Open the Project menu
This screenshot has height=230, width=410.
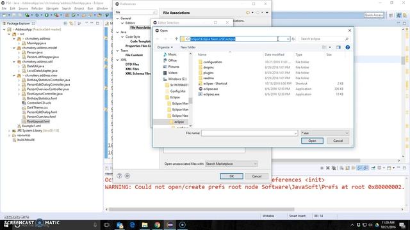[x=79, y=8]
